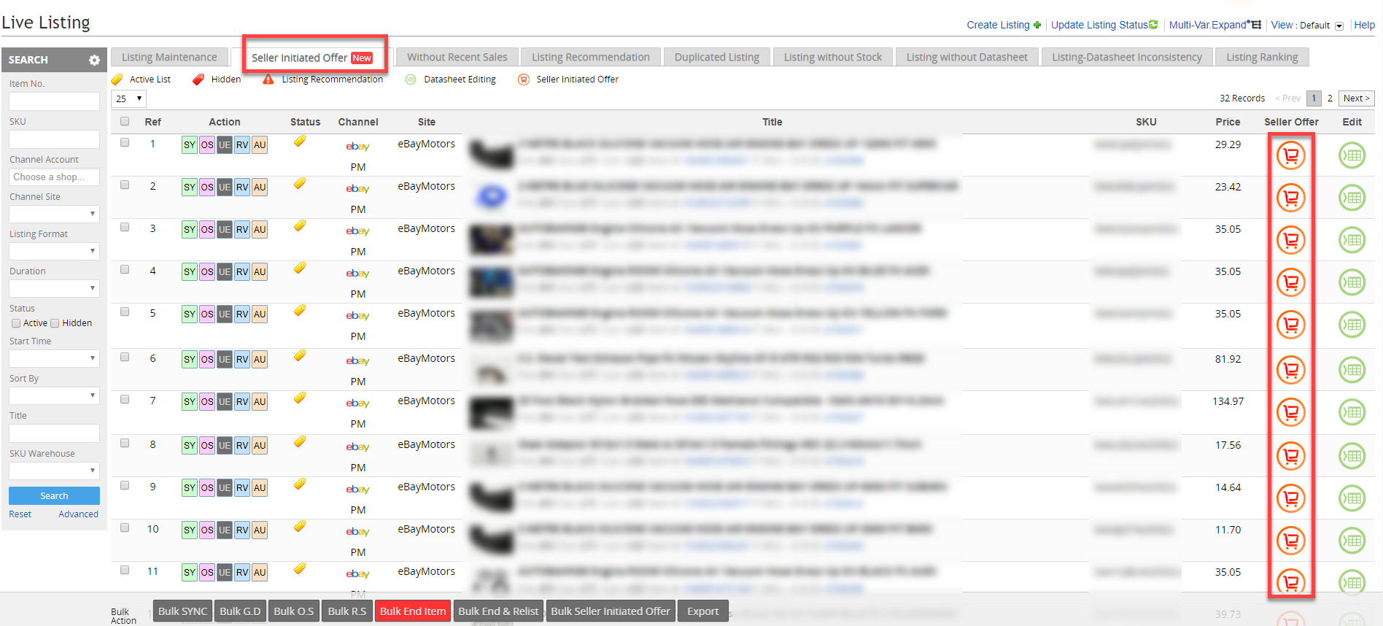Click green plus icon beside Create Listing
This screenshot has width=1383, height=626.
(1037, 25)
